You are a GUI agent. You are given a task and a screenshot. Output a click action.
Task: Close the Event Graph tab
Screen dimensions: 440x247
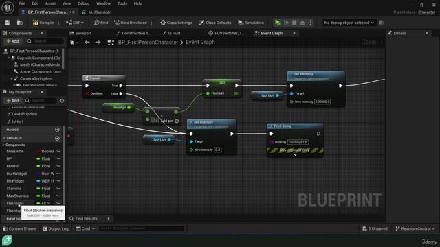294,33
